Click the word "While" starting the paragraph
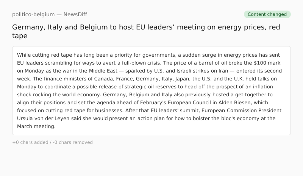Viewport: 303px width, 176px height. click(24, 55)
